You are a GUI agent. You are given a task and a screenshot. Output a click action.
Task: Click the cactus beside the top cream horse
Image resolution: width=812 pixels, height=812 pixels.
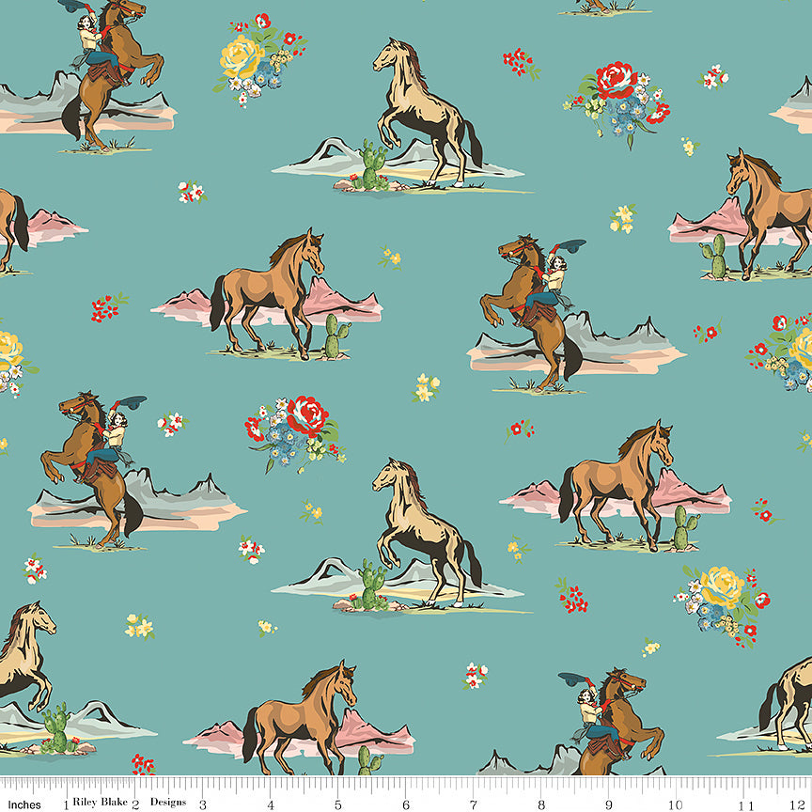373,165
